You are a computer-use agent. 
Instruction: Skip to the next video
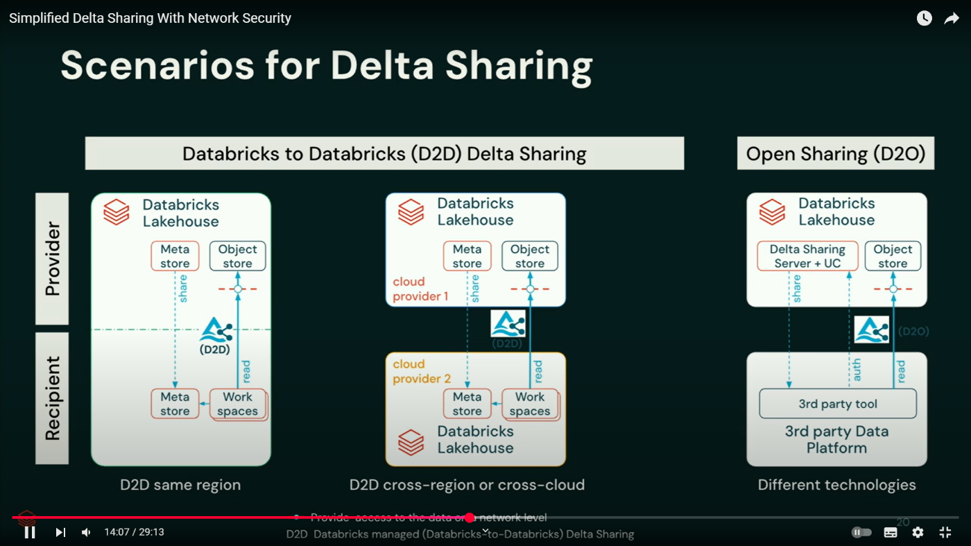coord(60,532)
